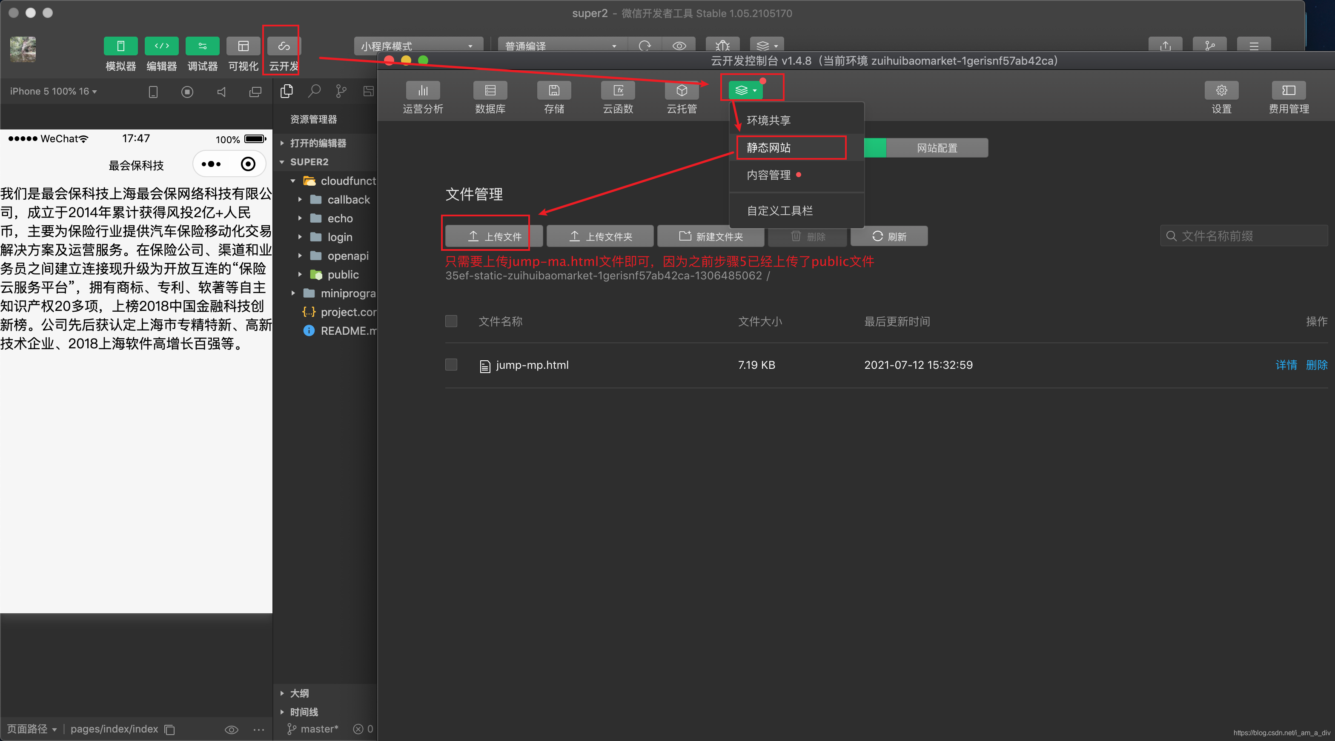
Task: Toggle the Simulator (模拟器) panel button
Action: point(120,46)
